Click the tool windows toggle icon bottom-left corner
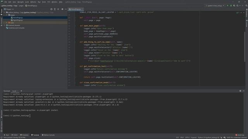 click(x=2, y=137)
